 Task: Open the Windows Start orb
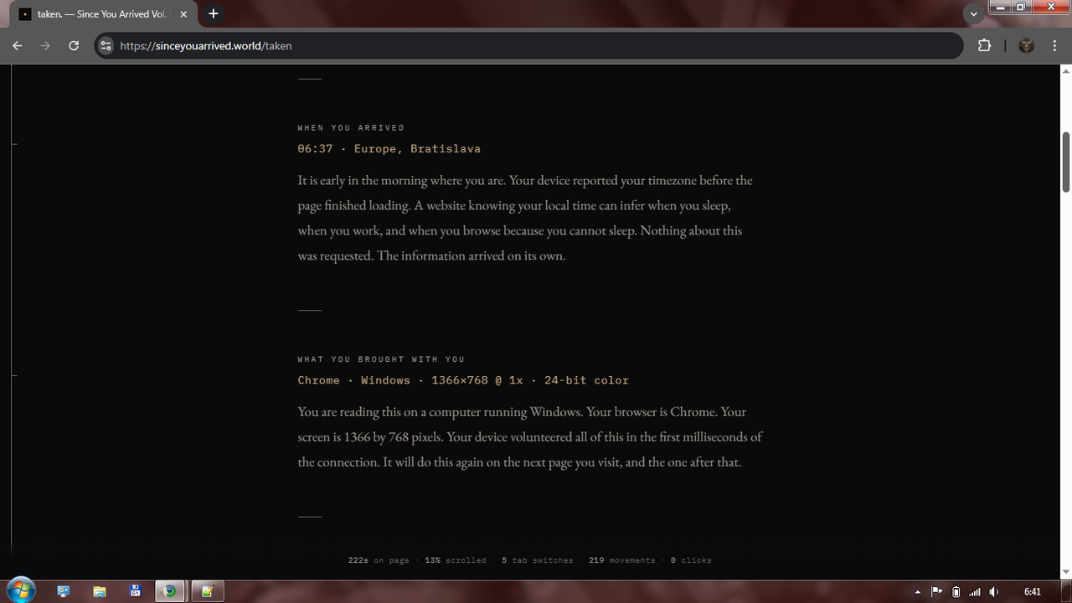(21, 590)
